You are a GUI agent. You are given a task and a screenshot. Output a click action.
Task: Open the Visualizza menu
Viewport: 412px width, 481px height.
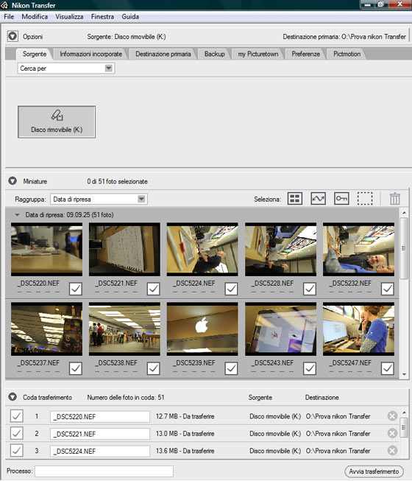pos(69,16)
